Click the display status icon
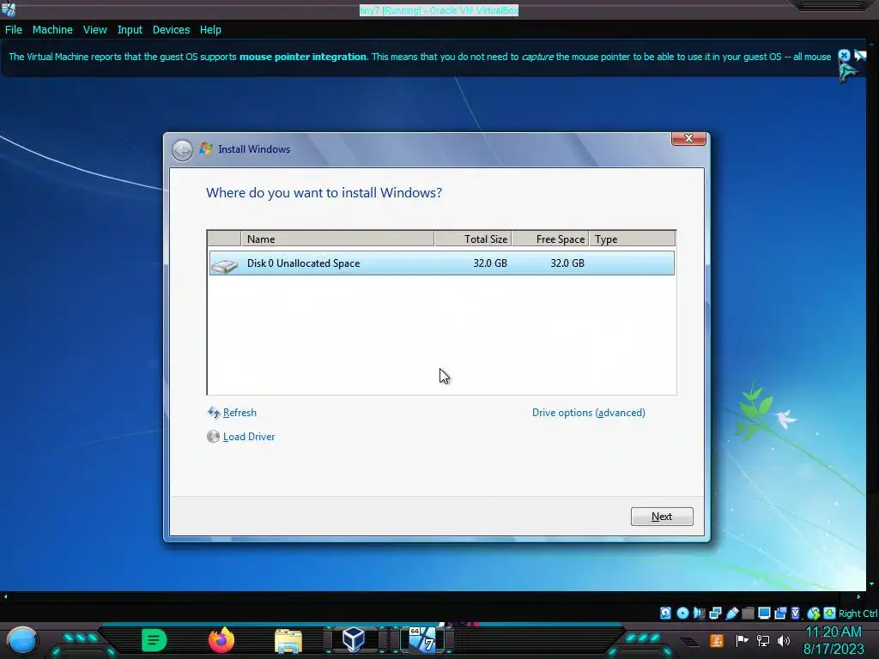879x659 pixels. click(x=764, y=613)
